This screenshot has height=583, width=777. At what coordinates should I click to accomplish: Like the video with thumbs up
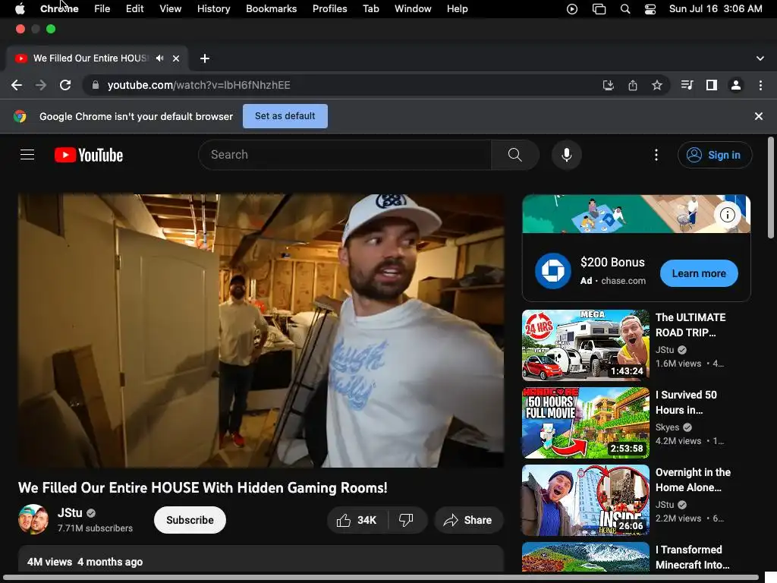(357, 520)
